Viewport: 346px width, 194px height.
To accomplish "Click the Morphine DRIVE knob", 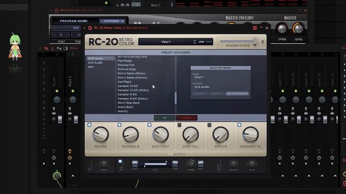I will click(282, 29).
